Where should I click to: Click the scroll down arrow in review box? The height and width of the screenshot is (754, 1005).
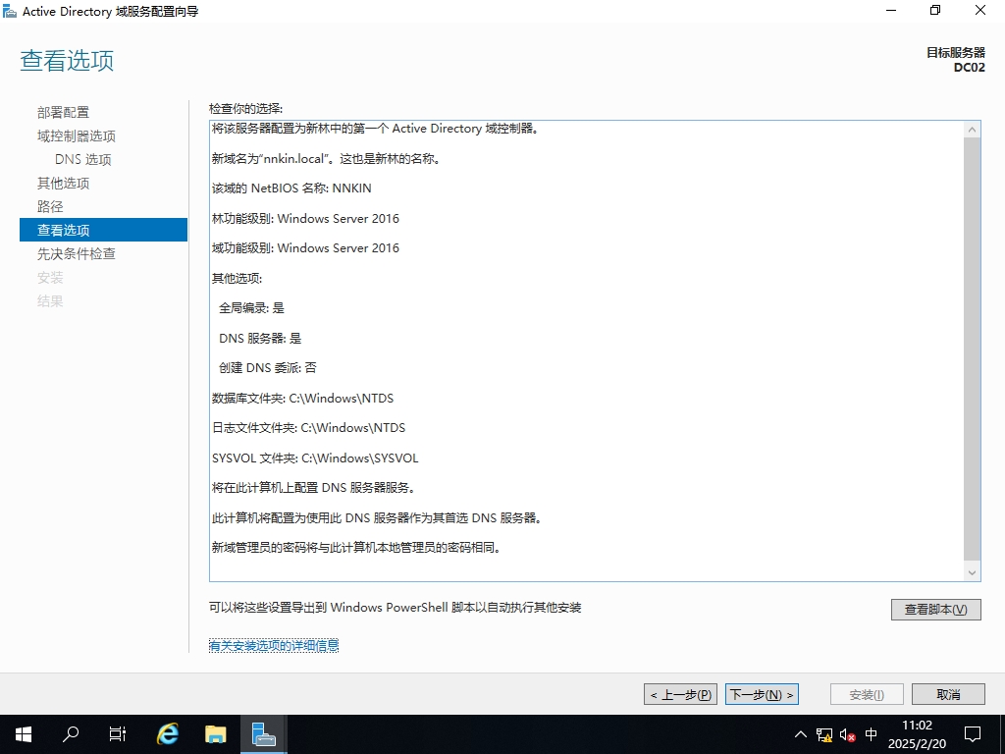pos(973,572)
